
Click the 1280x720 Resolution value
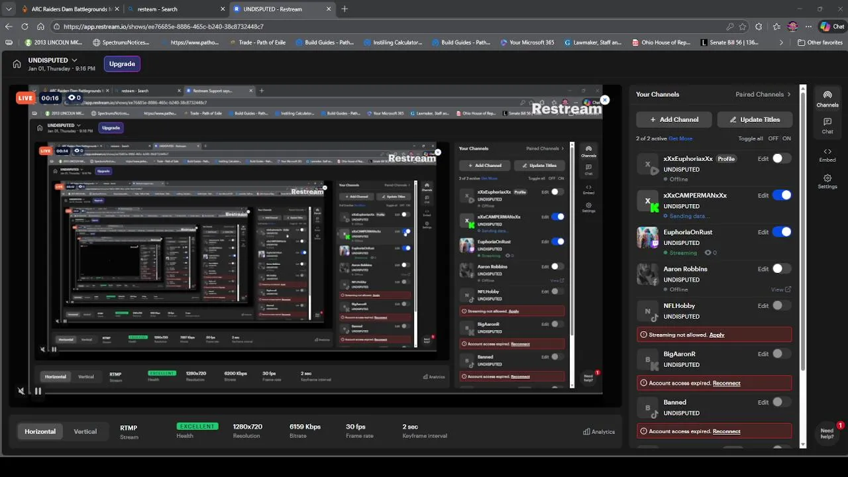[x=248, y=427]
